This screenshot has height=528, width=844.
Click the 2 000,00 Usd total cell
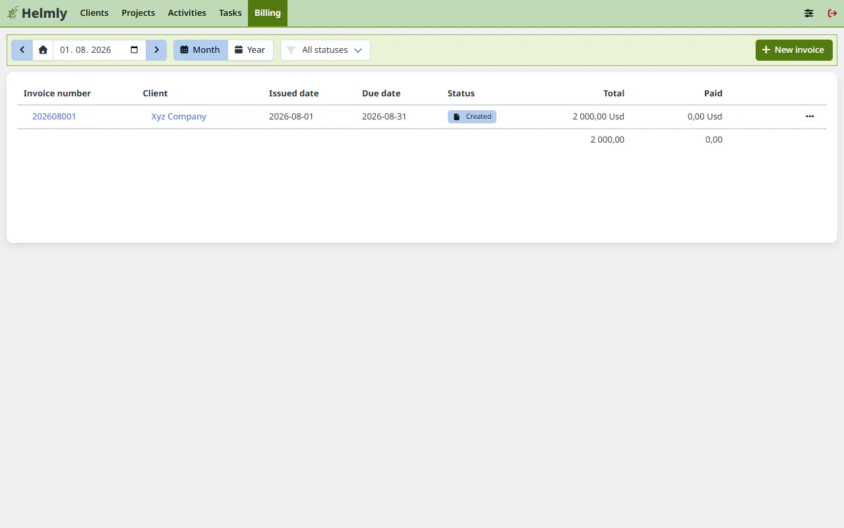tap(598, 116)
